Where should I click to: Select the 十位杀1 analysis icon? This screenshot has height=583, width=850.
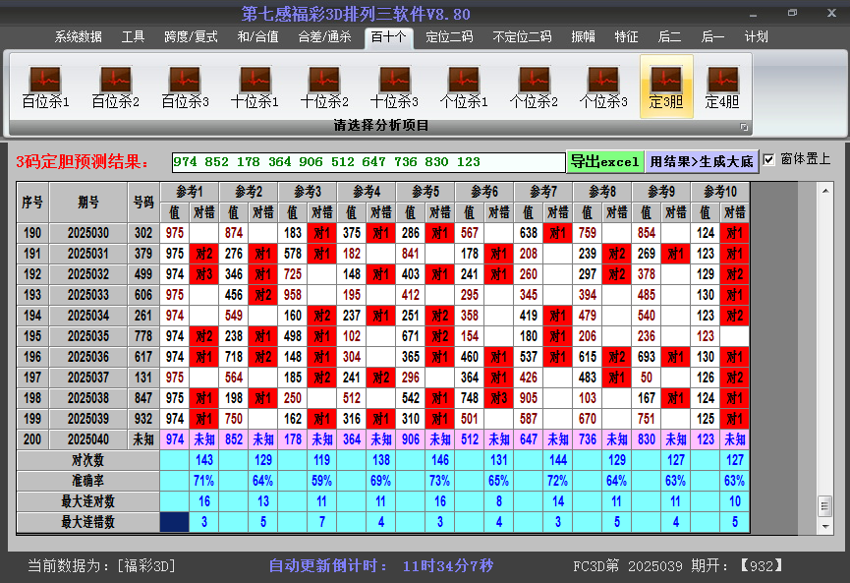255,87
